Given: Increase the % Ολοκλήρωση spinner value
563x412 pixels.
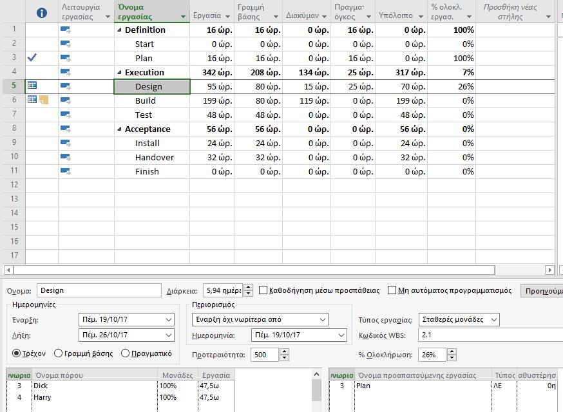Looking at the screenshot, I should click(x=452, y=351).
